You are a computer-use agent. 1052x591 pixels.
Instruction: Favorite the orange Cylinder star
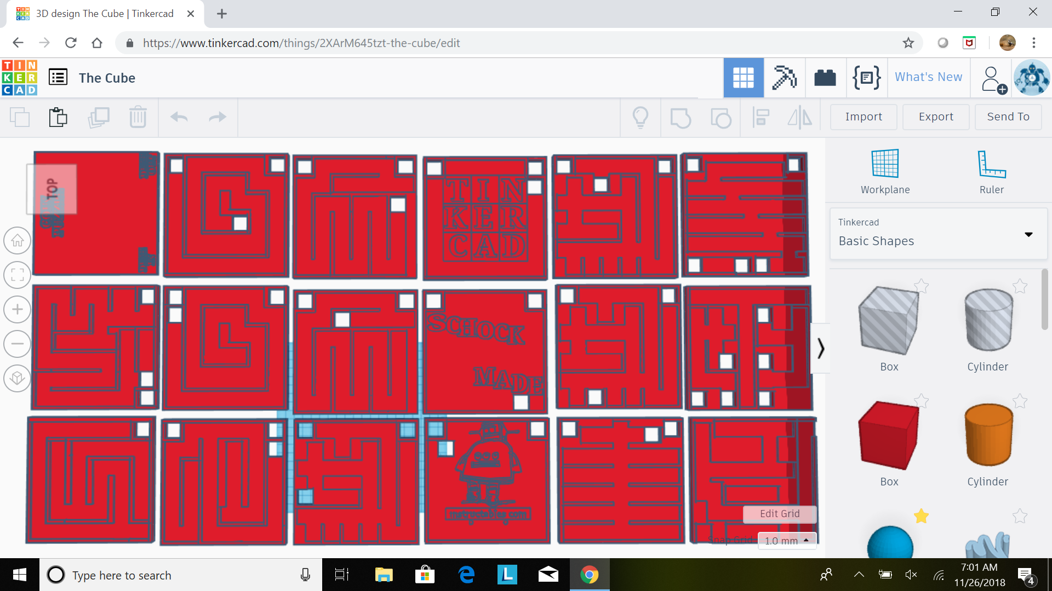click(x=1020, y=401)
